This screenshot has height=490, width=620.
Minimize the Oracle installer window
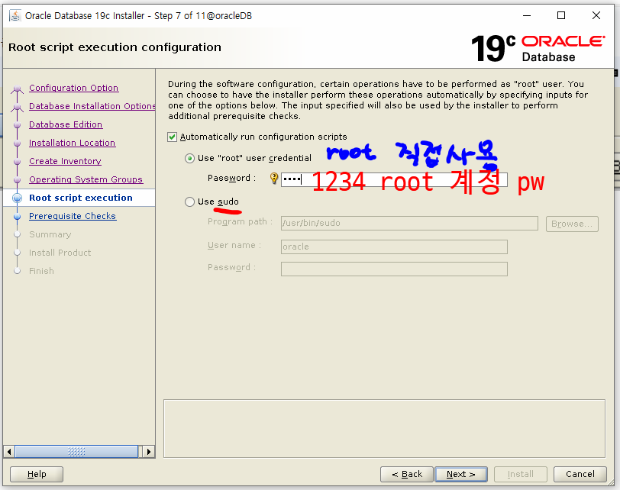(527, 16)
